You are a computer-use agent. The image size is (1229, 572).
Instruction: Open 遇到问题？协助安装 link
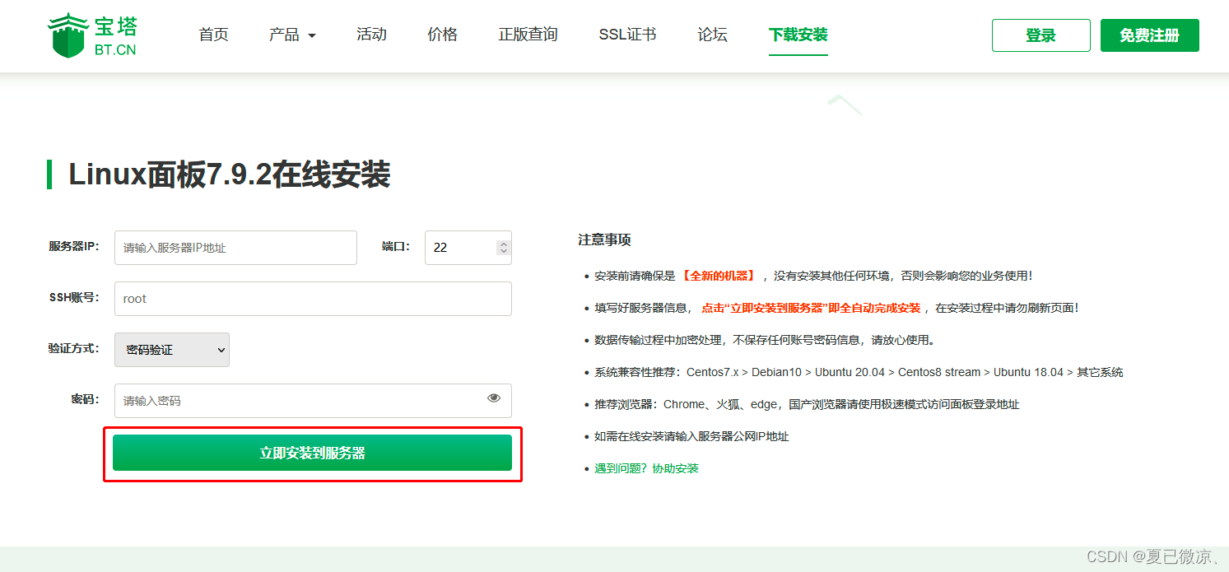click(x=646, y=468)
